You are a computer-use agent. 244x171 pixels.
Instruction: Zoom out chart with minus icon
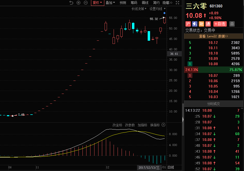click(x=86, y=3)
